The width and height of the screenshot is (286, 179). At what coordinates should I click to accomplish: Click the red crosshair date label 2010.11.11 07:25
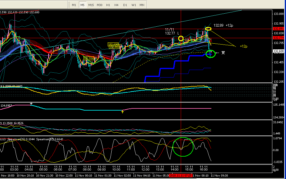click(x=180, y=176)
